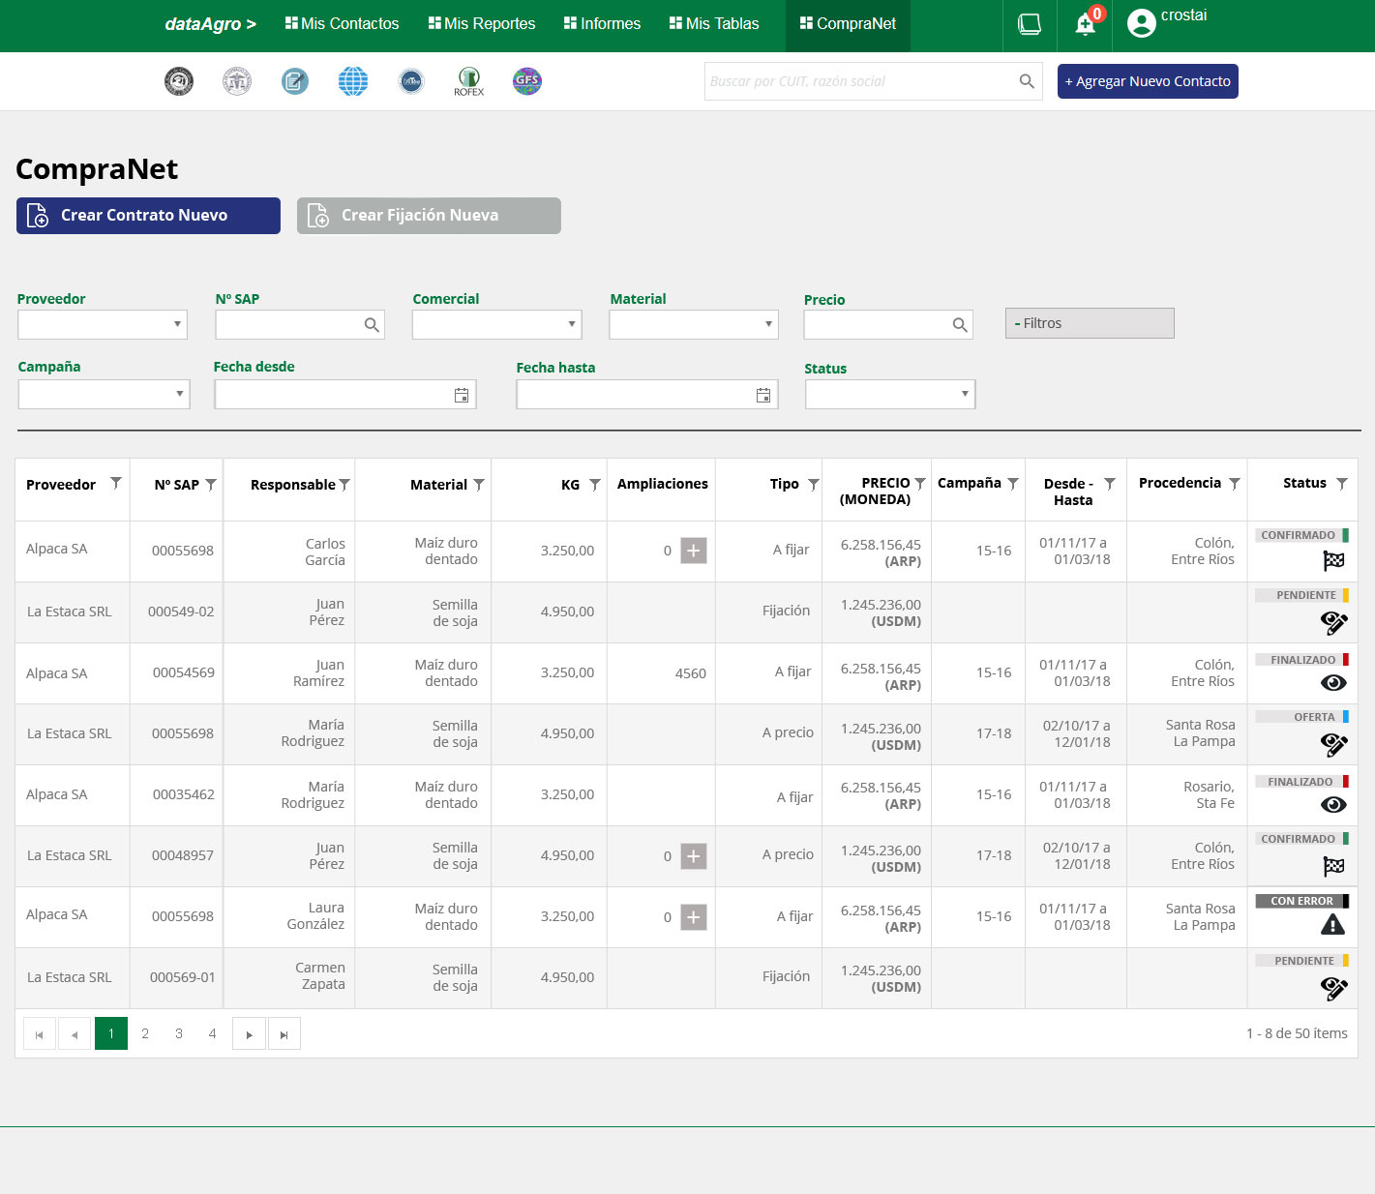Open the crostai user avatar
Viewport: 1375px width, 1194px height.
pos(1142,23)
